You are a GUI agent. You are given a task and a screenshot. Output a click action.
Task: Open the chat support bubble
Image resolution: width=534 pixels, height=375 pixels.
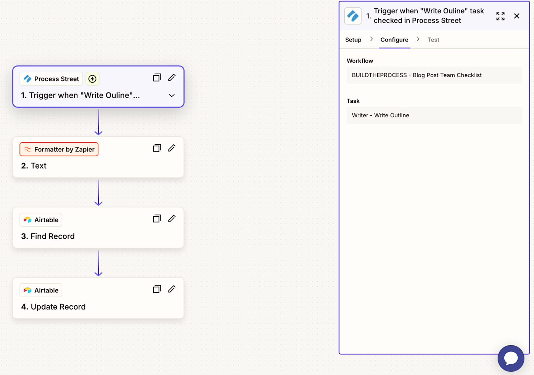pos(511,358)
